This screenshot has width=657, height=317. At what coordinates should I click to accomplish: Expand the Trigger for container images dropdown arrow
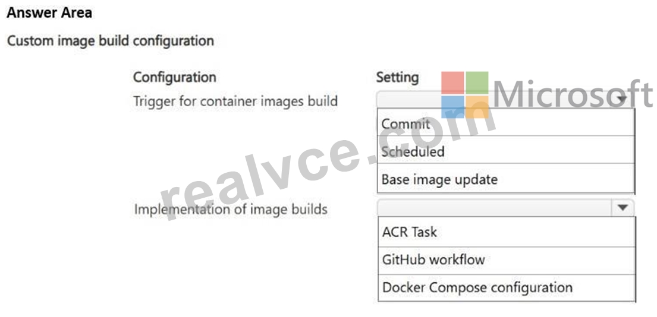[x=623, y=100]
